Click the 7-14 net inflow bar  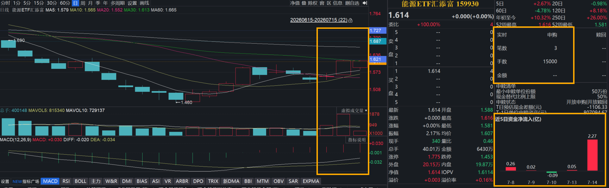[592, 155]
